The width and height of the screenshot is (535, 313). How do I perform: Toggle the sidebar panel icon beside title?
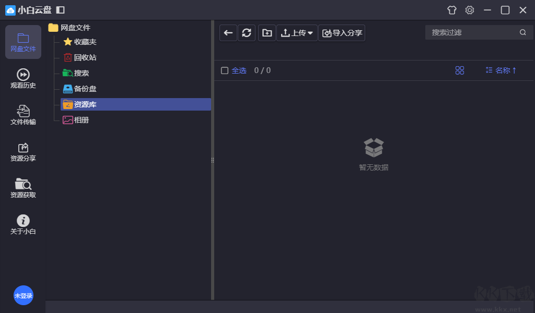pyautogui.click(x=61, y=10)
